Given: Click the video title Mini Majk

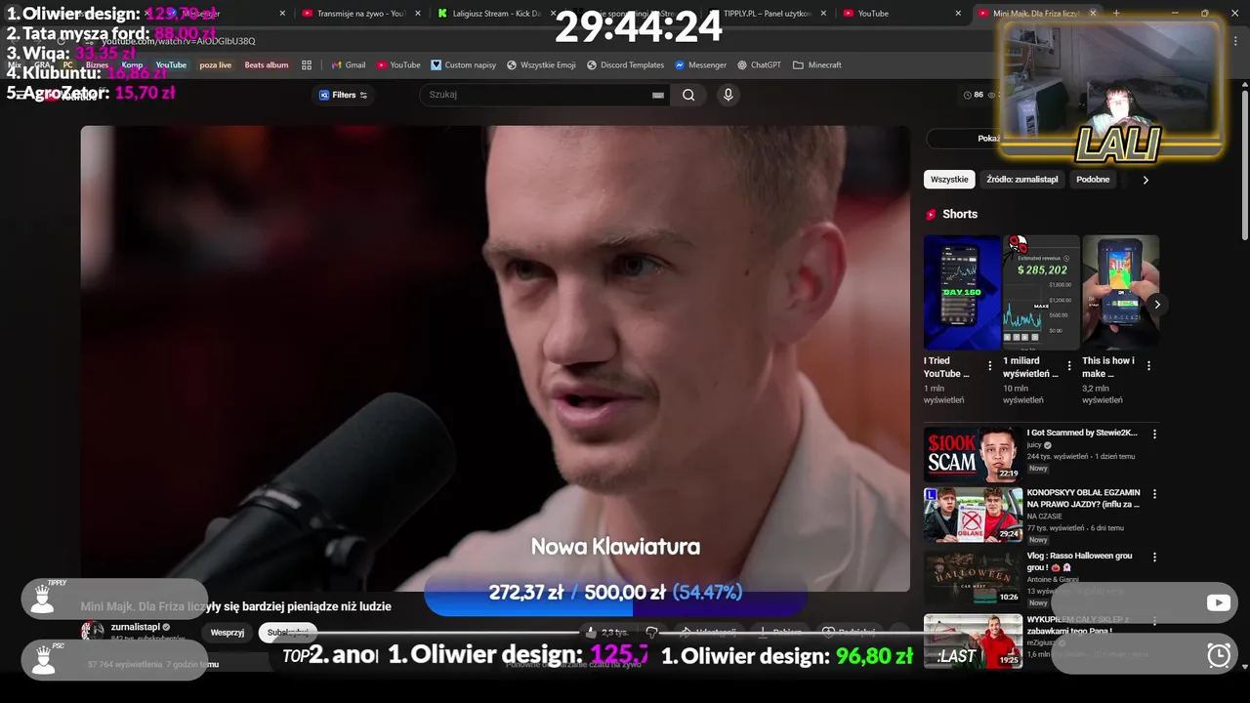Looking at the screenshot, I should [x=235, y=606].
